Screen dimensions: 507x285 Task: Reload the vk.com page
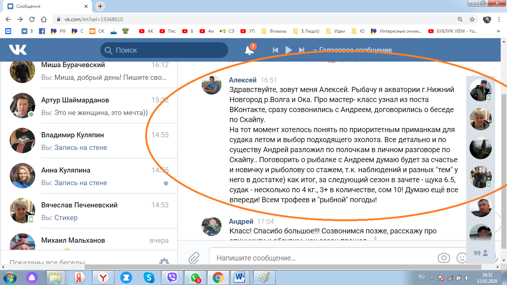(x=32, y=19)
